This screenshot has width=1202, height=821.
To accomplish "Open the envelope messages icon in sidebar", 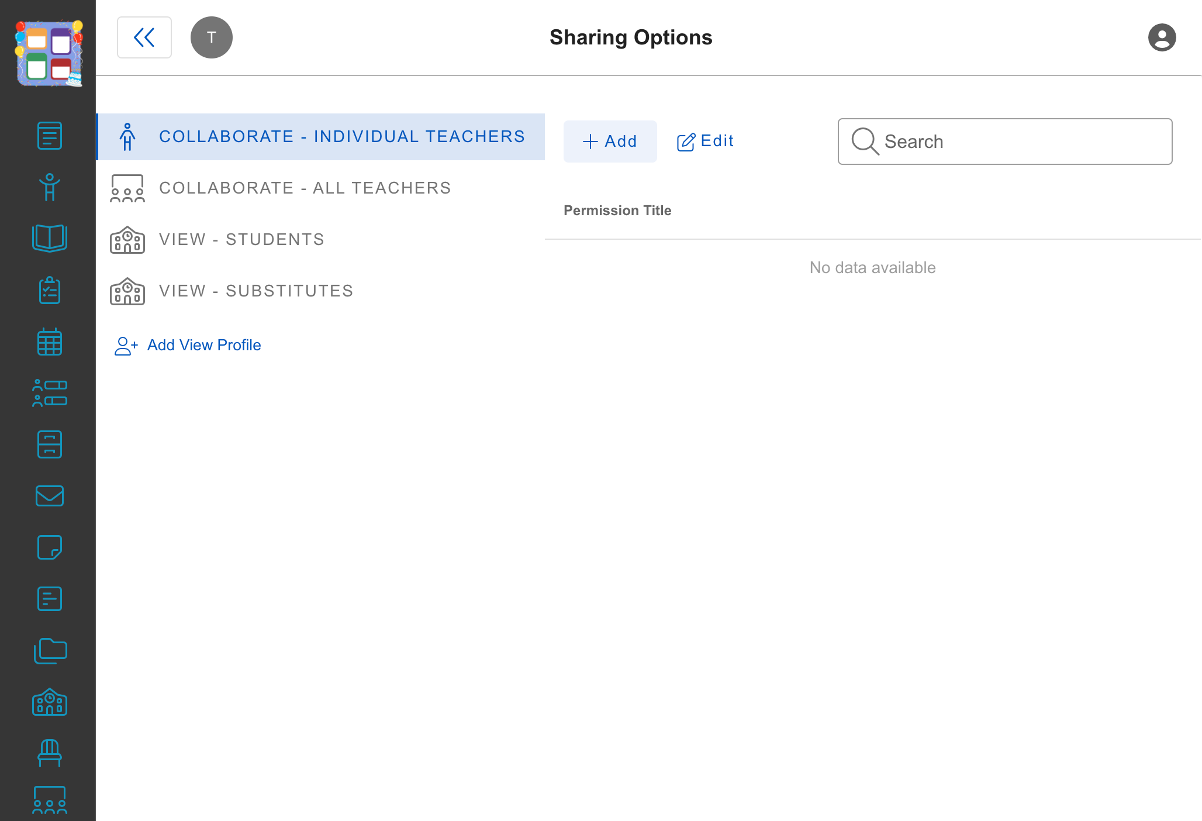I will click(x=50, y=496).
